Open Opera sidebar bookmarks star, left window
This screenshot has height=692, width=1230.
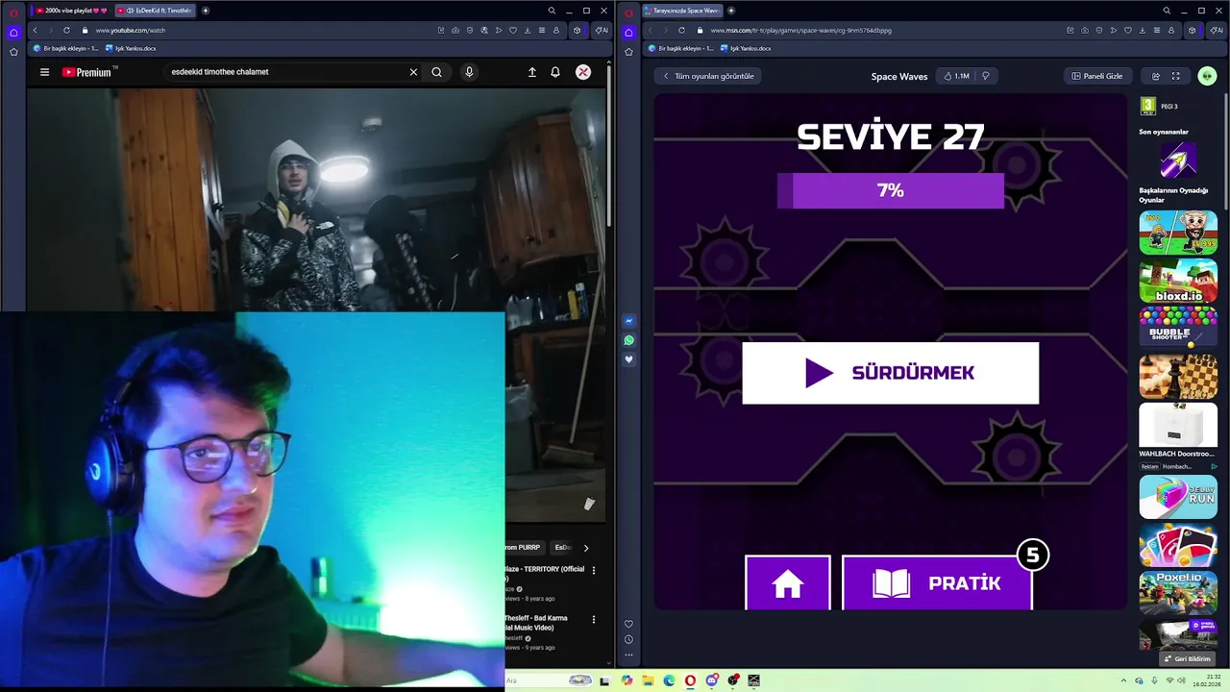click(13, 52)
